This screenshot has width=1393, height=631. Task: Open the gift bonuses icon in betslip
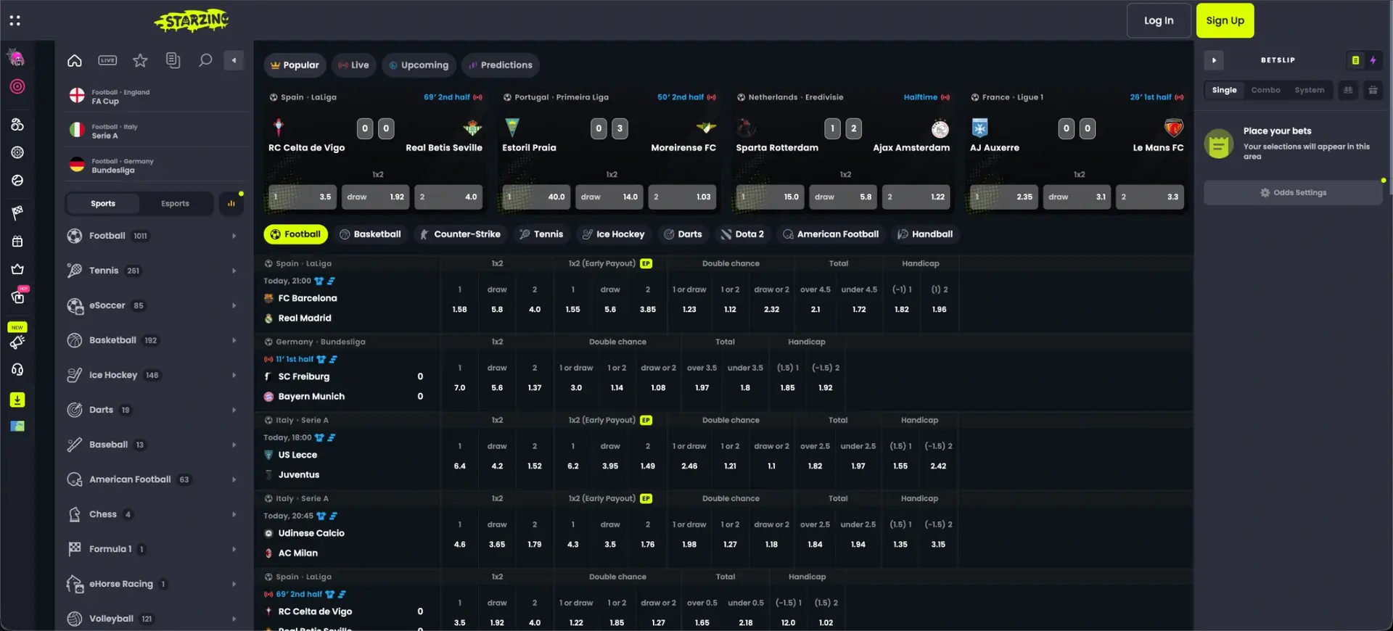tap(1373, 90)
